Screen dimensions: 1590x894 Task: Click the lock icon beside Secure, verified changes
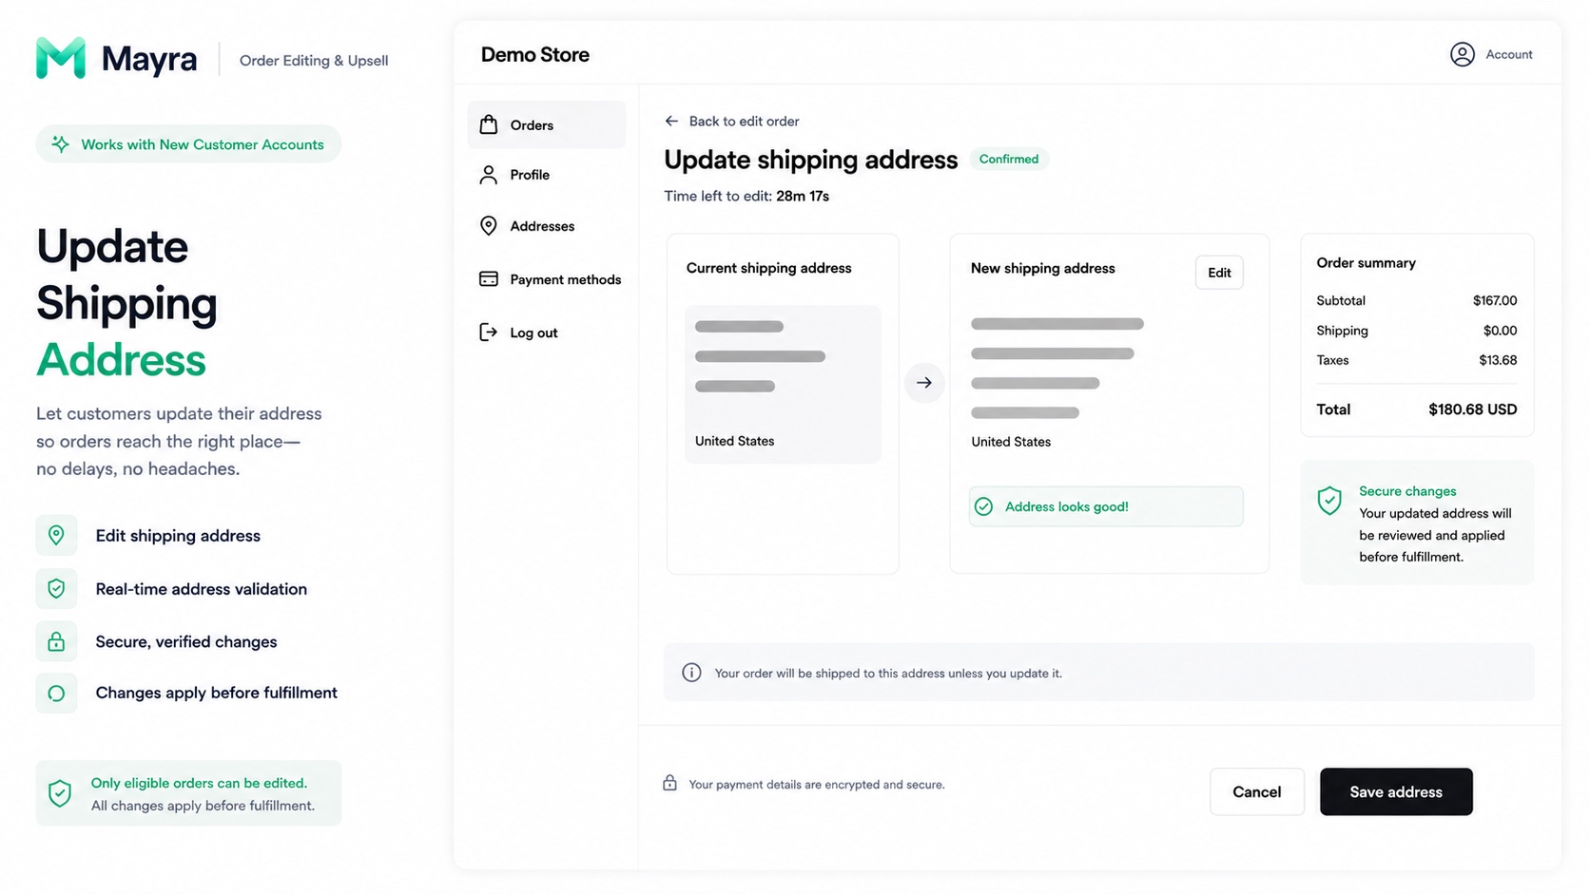coord(56,641)
